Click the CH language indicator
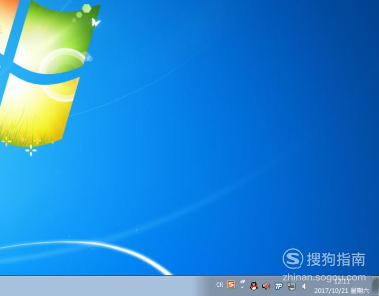 click(x=220, y=285)
